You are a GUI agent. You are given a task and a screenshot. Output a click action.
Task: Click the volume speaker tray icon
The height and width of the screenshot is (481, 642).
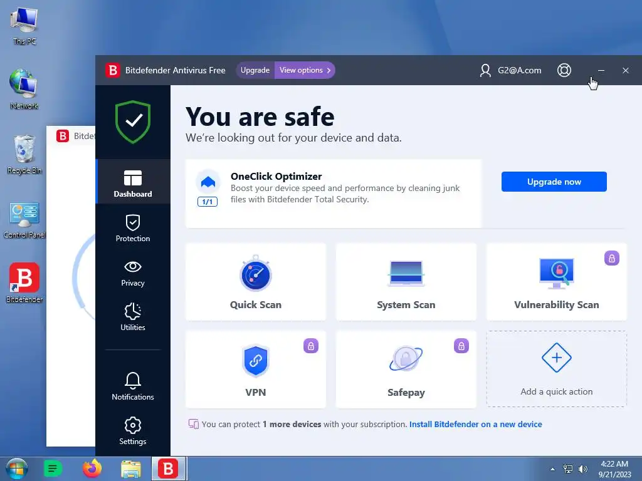point(582,469)
